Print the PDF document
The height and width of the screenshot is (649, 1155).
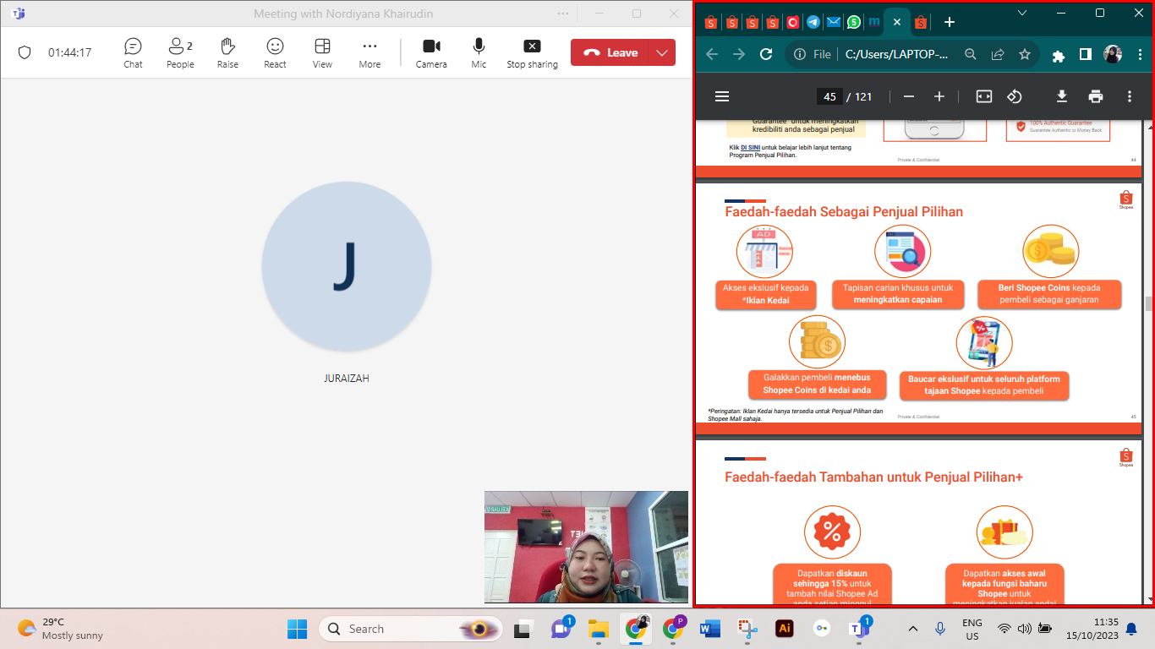[x=1096, y=96]
